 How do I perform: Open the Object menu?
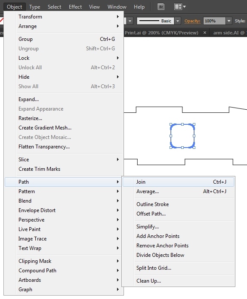click(x=14, y=7)
